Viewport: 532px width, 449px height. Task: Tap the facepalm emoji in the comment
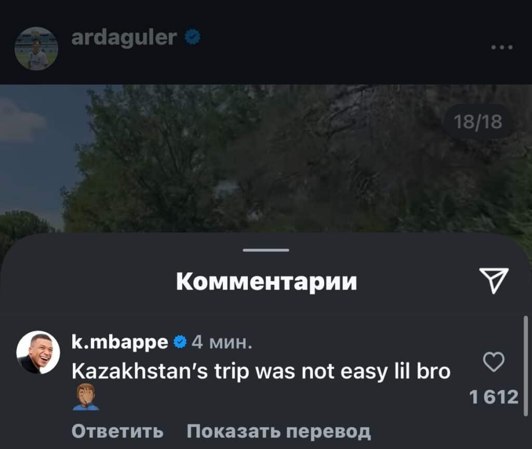(x=86, y=397)
